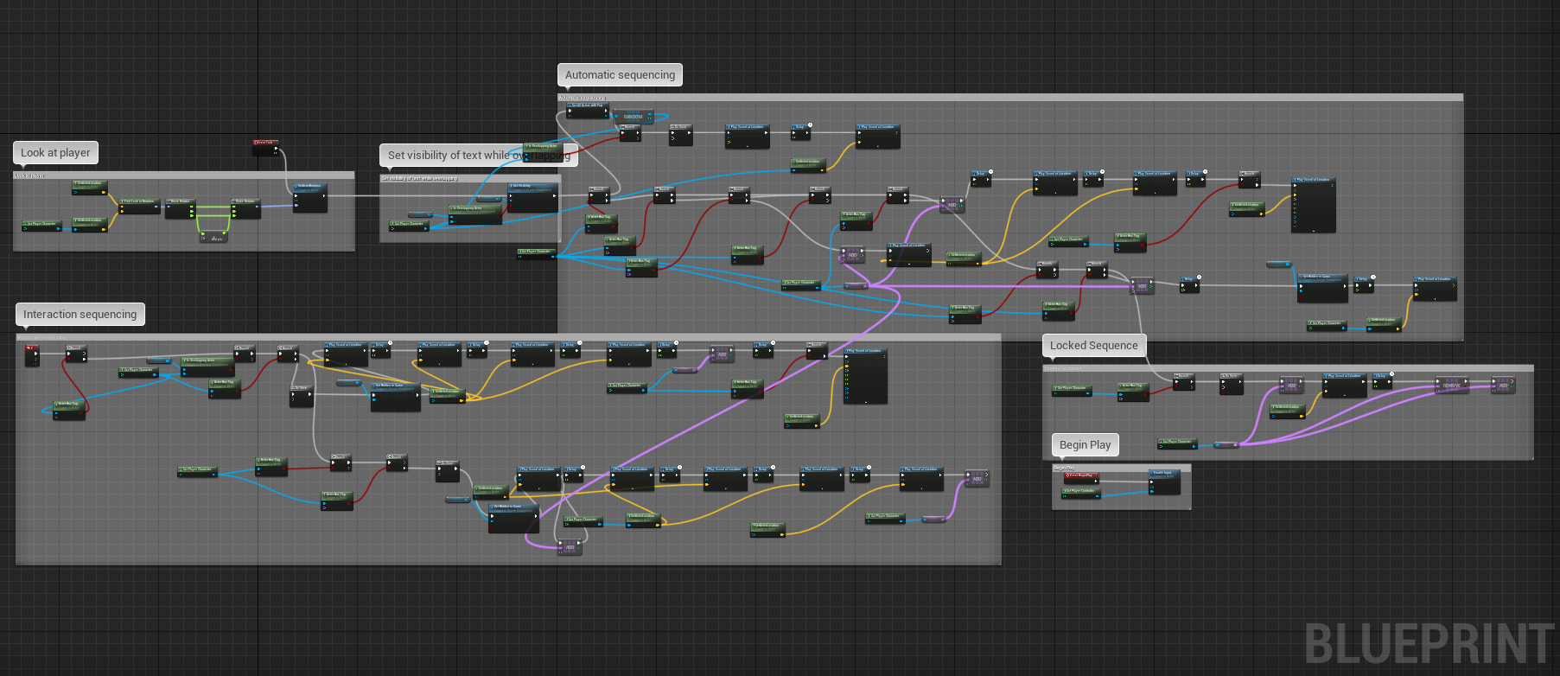Screen dimensions: 1560x676
Task: Select the Event BeginPlay node
Action: pos(1081,476)
